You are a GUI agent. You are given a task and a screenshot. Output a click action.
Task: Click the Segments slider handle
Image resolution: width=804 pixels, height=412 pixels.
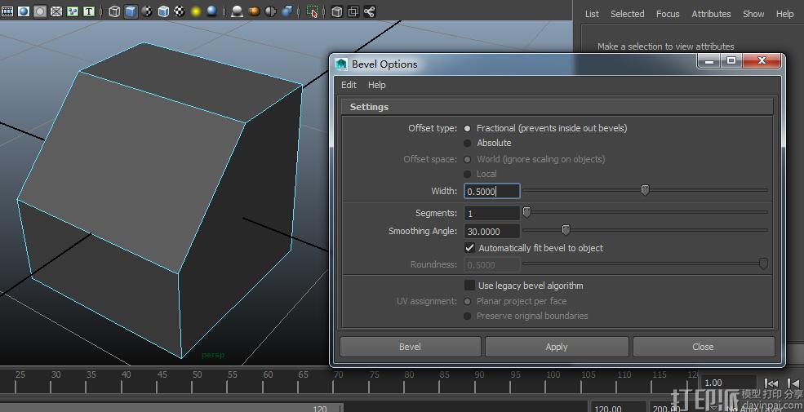coord(526,212)
